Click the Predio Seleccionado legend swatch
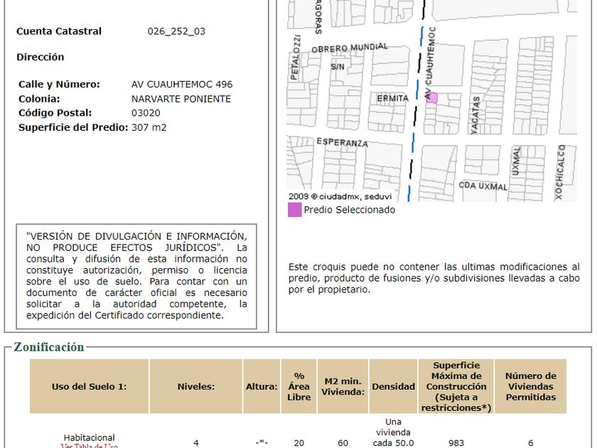 pyautogui.click(x=294, y=210)
